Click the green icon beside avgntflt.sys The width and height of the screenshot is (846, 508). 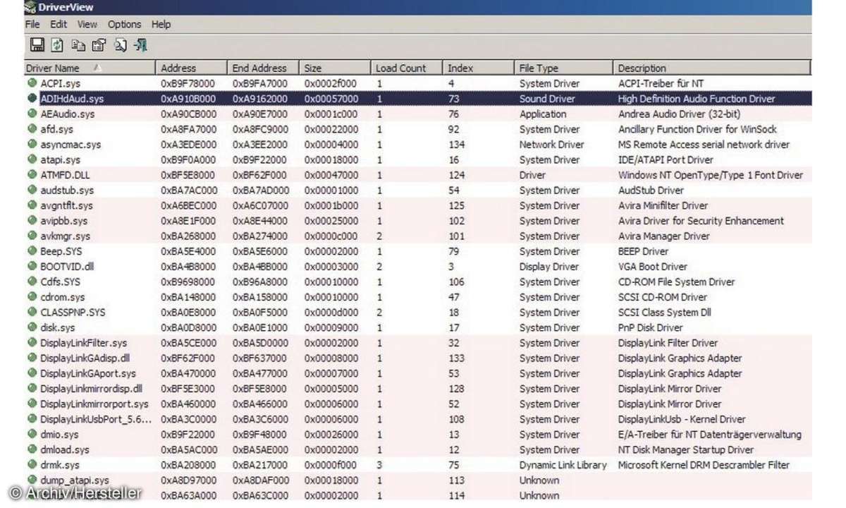click(x=32, y=205)
